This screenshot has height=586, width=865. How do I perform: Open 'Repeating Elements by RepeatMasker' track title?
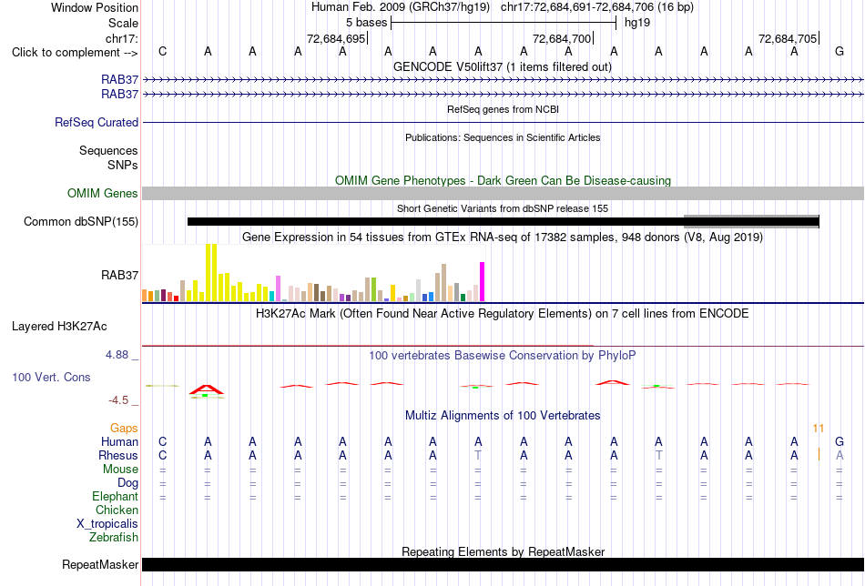[x=503, y=551]
